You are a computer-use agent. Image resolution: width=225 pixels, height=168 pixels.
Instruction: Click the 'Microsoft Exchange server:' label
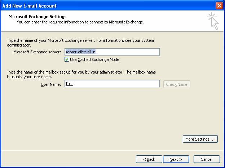pyautogui.click(x=37, y=52)
